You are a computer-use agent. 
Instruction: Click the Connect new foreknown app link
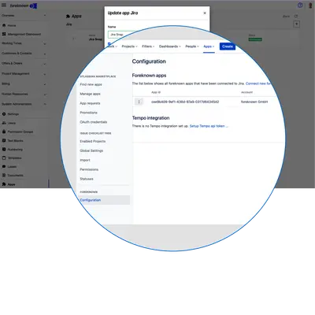[258, 83]
